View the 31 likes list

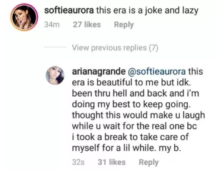[x=111, y=162]
